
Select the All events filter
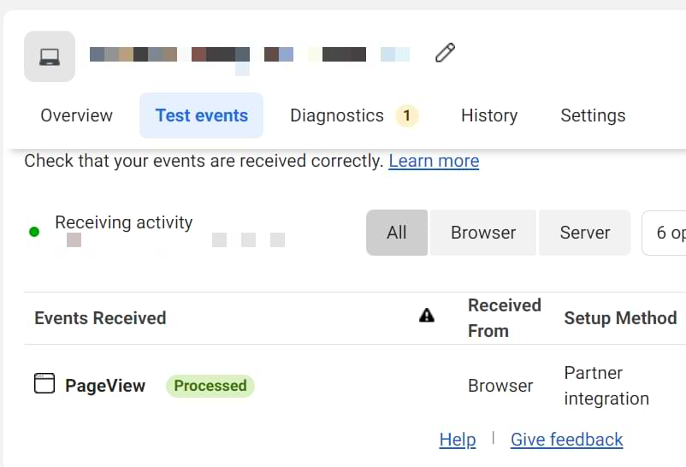pos(396,233)
